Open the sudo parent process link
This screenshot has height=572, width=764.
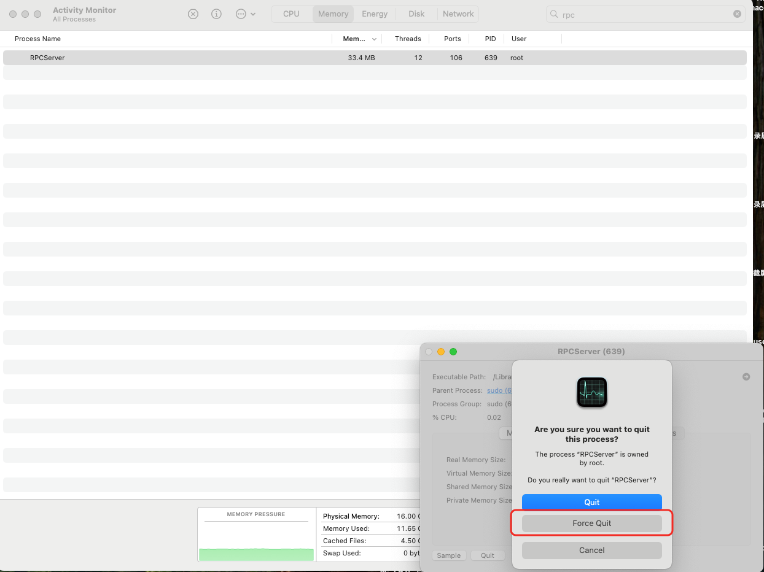pos(499,391)
